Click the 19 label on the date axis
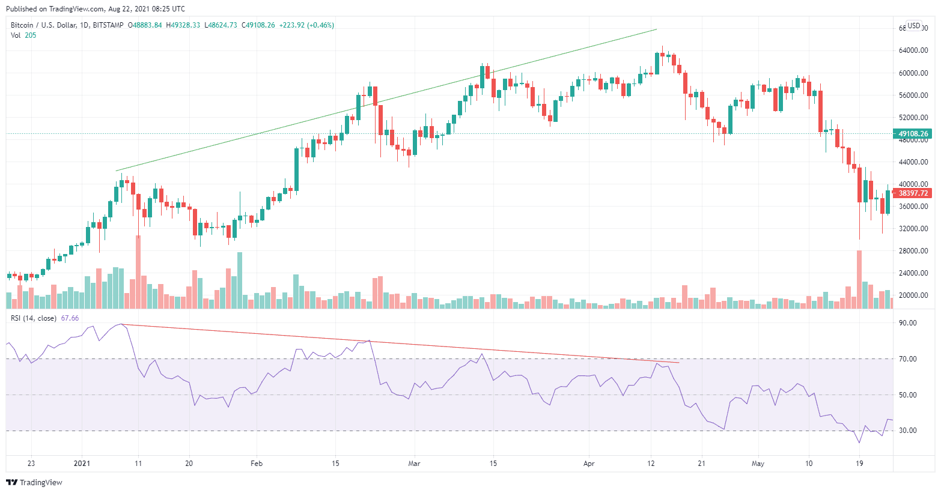 859,464
